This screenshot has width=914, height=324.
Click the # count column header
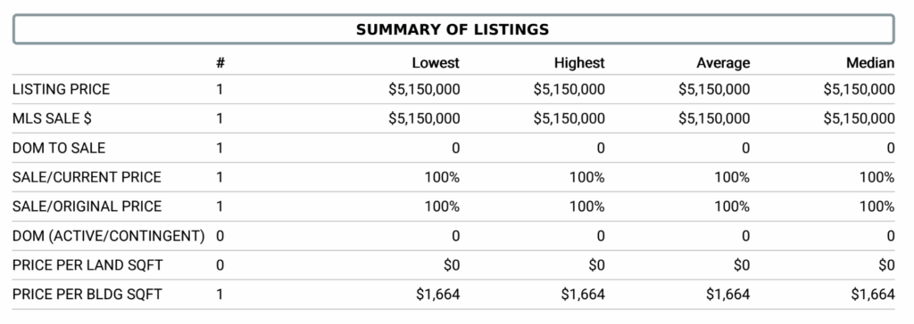pos(220,63)
